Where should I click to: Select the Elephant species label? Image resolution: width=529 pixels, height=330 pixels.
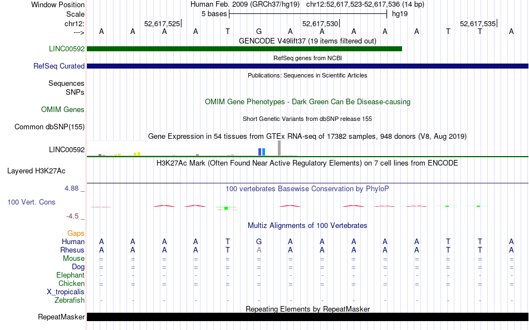click(71, 275)
